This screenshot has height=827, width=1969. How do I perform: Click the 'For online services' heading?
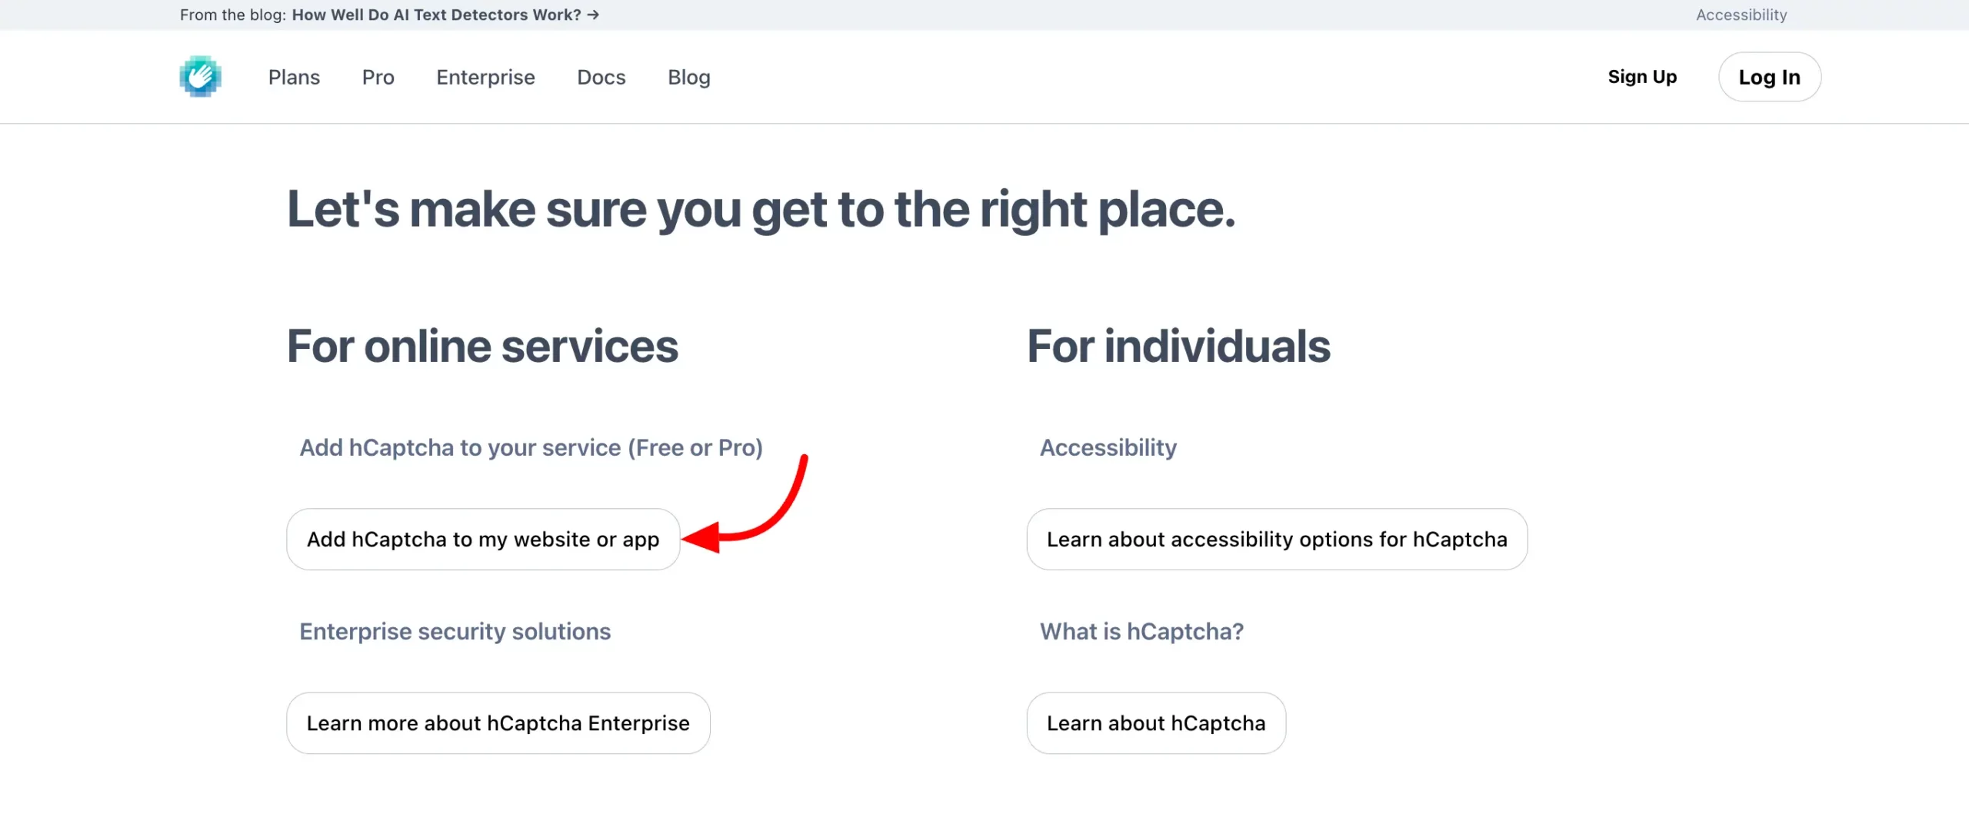482,346
